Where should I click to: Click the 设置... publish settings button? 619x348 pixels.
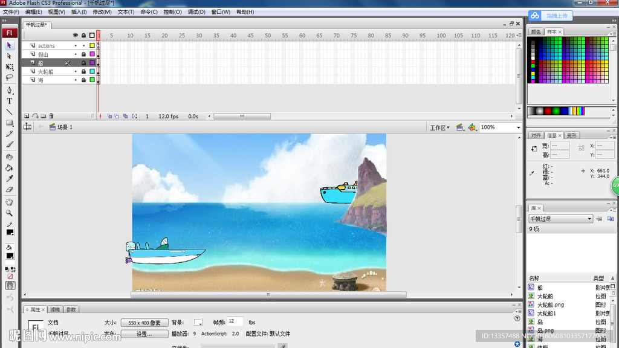144,333
